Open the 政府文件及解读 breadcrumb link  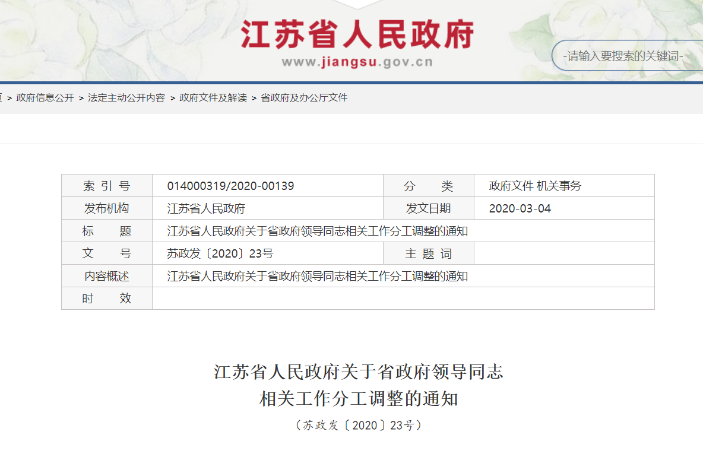[x=213, y=98]
